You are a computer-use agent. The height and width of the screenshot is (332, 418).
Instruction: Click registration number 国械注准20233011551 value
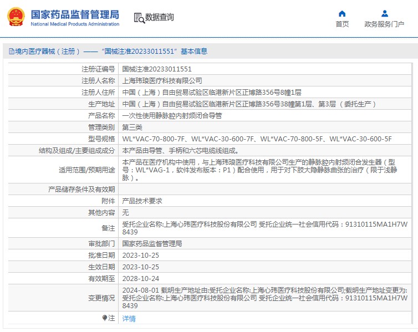coord(157,69)
